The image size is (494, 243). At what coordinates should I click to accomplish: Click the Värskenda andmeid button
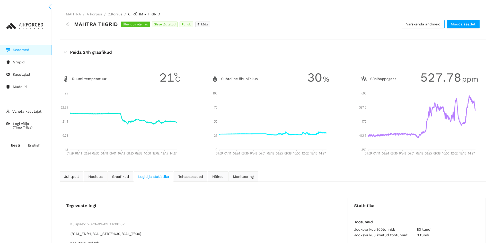tap(423, 24)
